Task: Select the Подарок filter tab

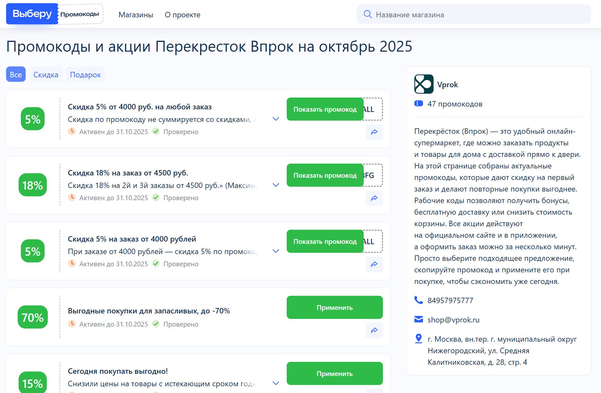Action: tap(85, 75)
